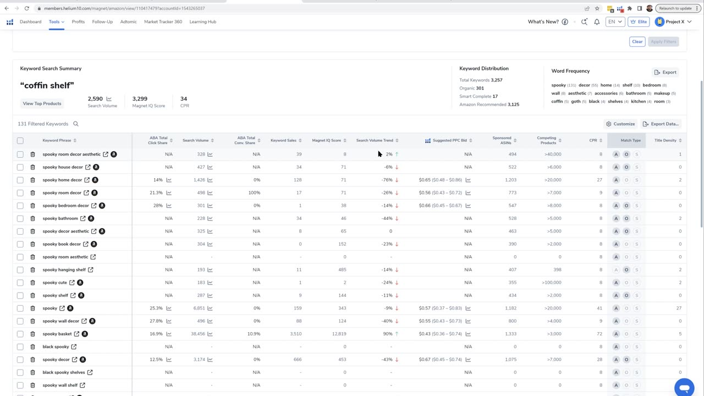Screen dimensions: 704x396
Task: Click the Clear filters button
Action: click(637, 42)
